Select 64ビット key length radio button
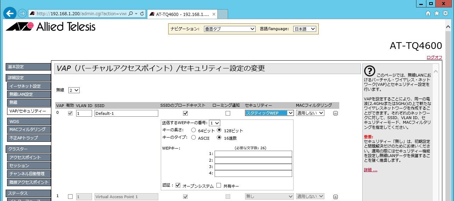This screenshot has width=454, height=201. click(193, 130)
